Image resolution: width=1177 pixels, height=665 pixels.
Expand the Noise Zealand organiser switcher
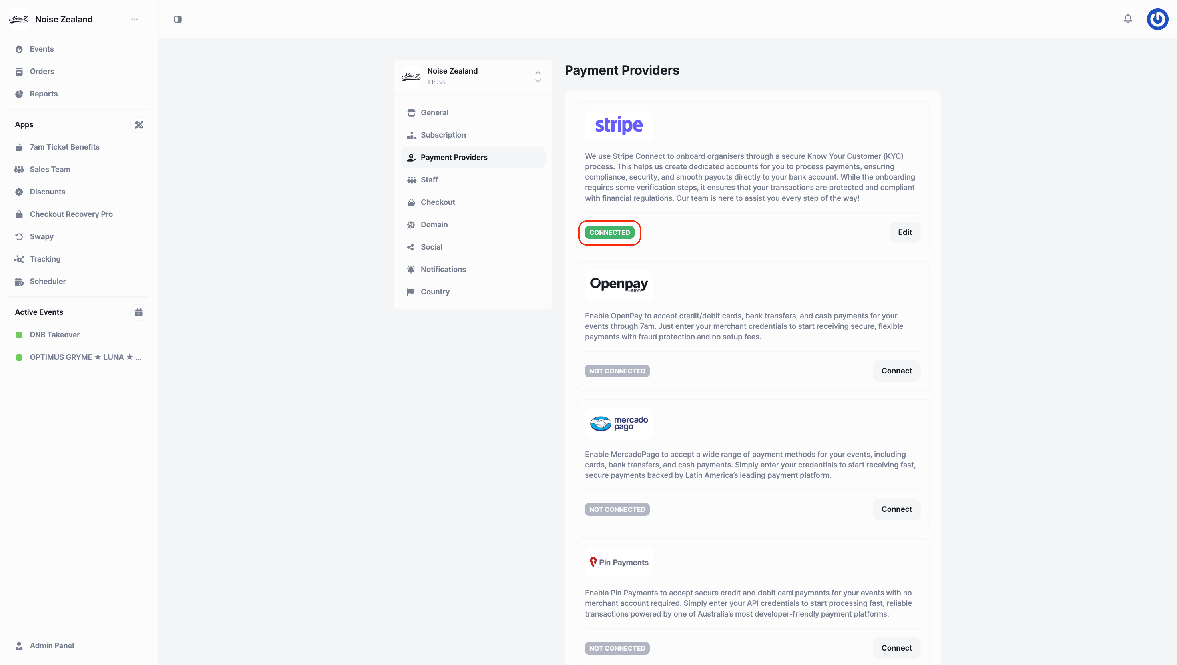click(x=538, y=77)
